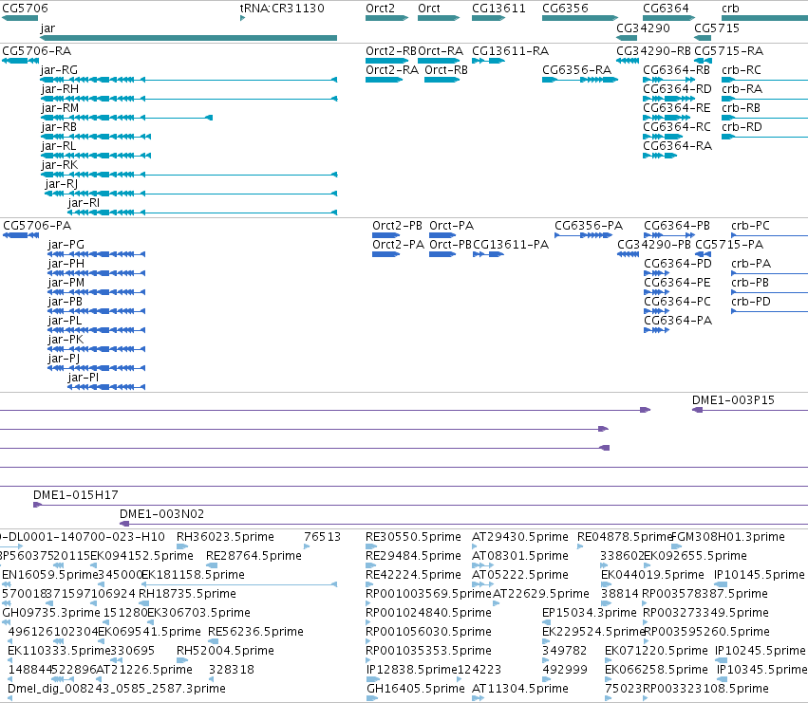Image resolution: width=808 pixels, height=703 pixels.
Task: Select the jar-RL transcript label
Action: coord(58,146)
